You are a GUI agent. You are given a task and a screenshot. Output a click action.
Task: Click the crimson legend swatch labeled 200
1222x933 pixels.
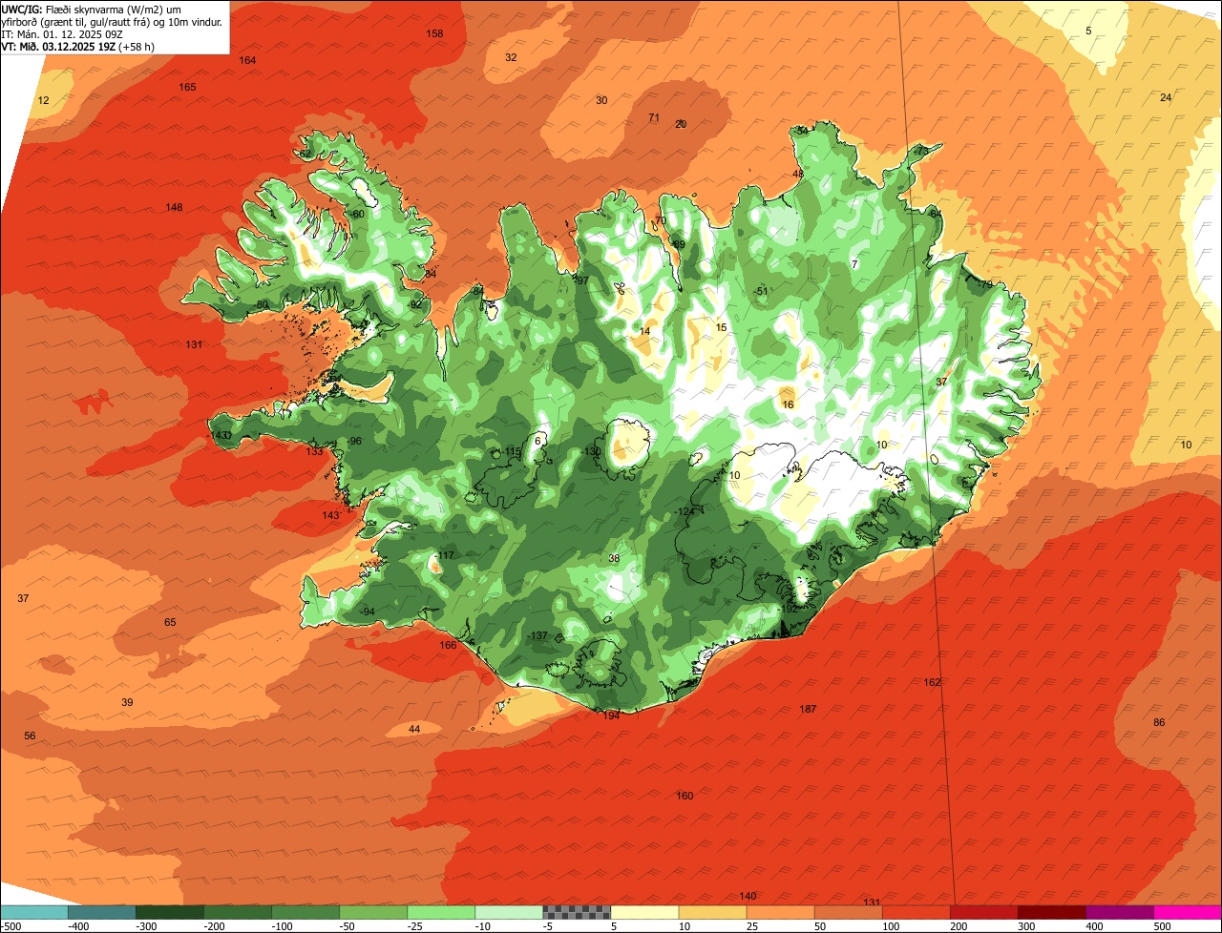[x=984, y=912]
